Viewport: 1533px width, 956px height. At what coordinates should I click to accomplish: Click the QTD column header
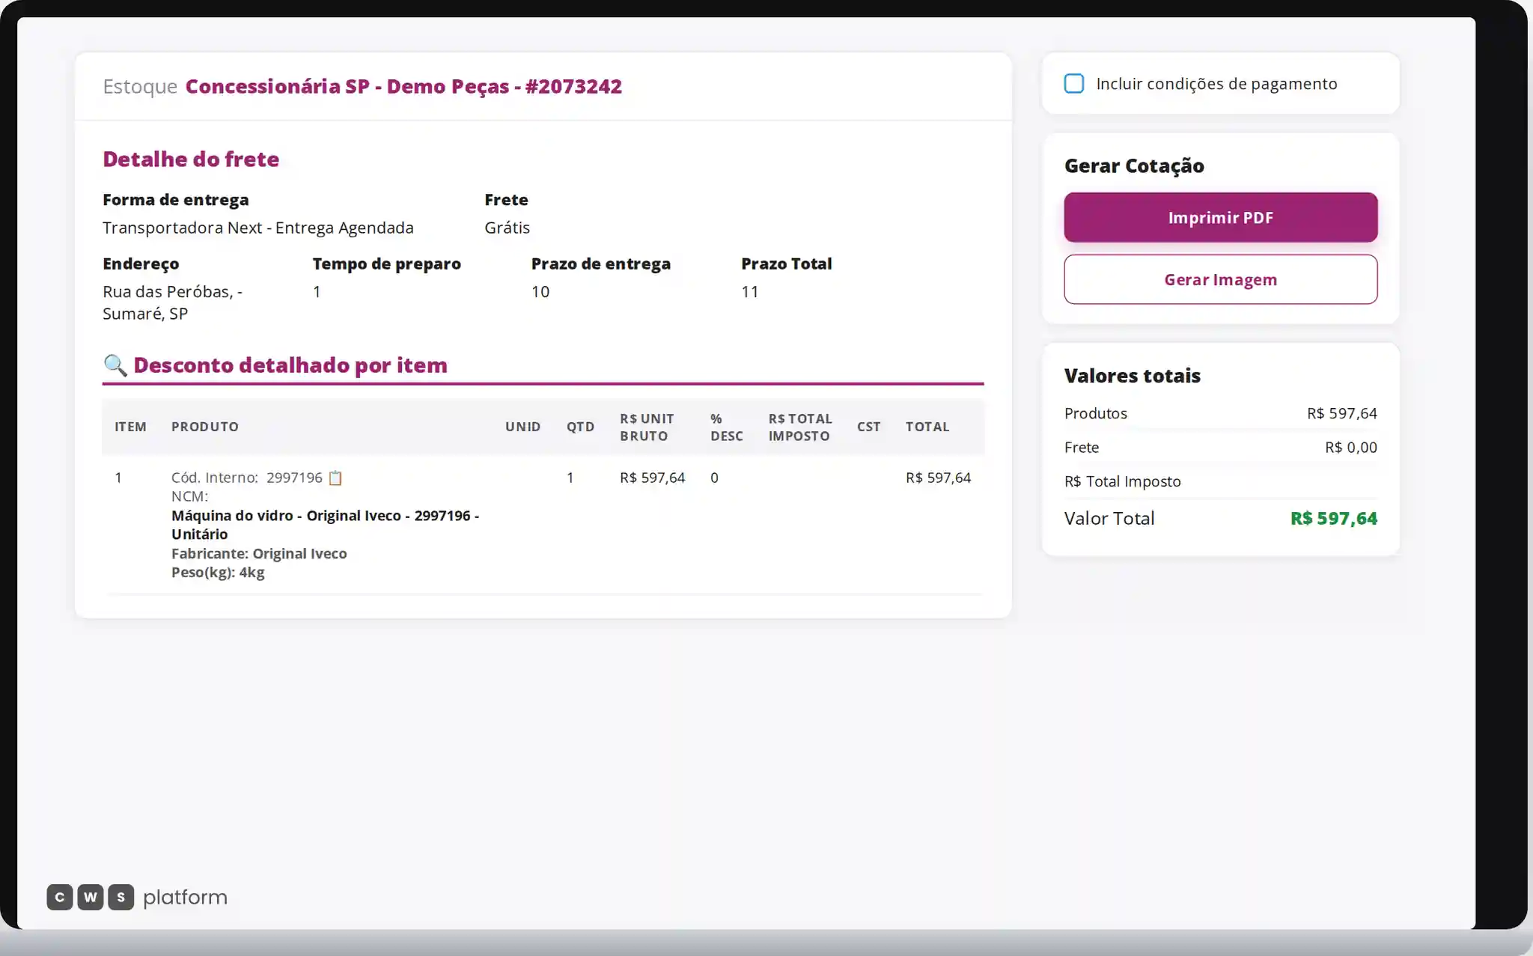(x=580, y=427)
